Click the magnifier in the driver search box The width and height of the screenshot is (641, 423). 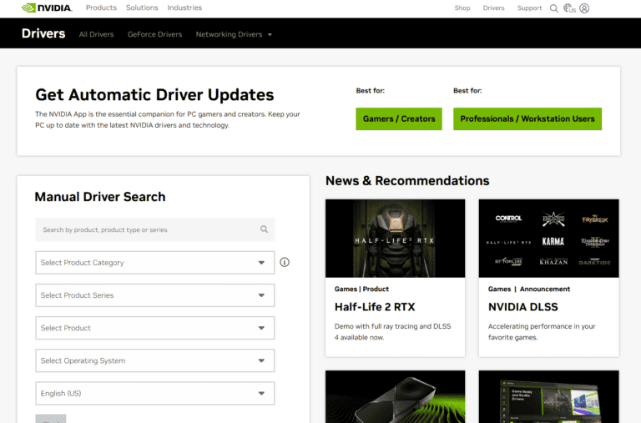[x=264, y=229]
